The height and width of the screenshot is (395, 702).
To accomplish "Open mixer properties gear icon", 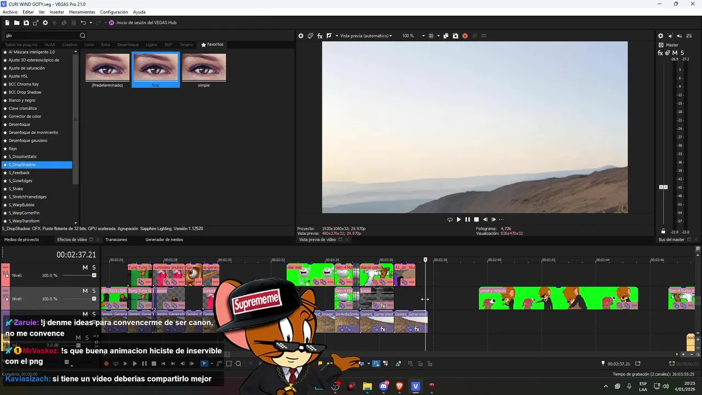I will (661, 36).
